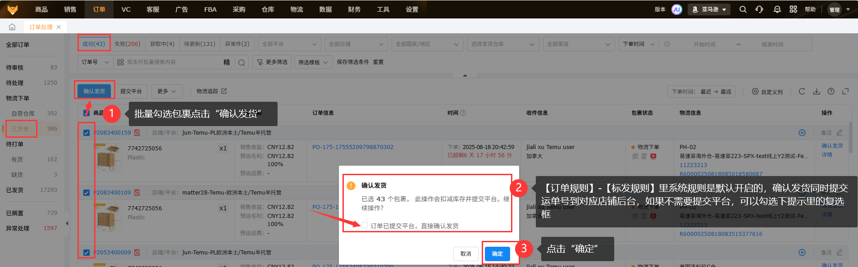This screenshot has height=267, width=858.
Task: Open the 物流追踪 link
Action: pos(211,91)
